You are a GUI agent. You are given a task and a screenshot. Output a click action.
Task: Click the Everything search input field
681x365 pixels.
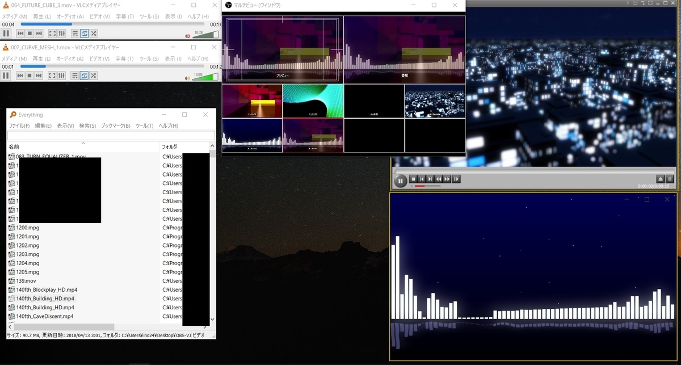pyautogui.click(x=111, y=136)
